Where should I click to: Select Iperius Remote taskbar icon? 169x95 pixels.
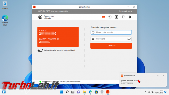(108, 92)
